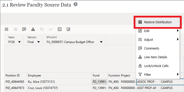Screen dimensions: 184x92
Task: Click the Fund column header
Action: (99, 75)
